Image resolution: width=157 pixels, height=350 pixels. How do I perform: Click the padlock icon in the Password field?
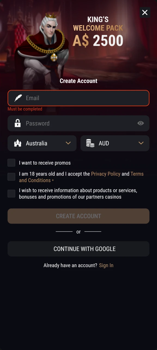pos(17,123)
